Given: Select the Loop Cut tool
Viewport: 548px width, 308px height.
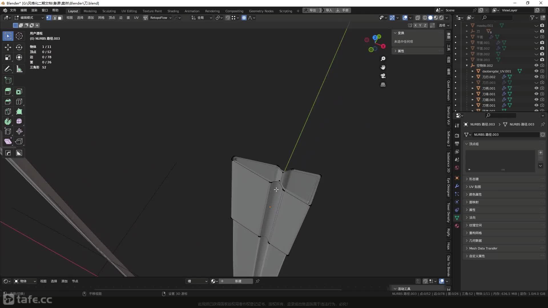Looking at the screenshot, I should [x=19, y=102].
